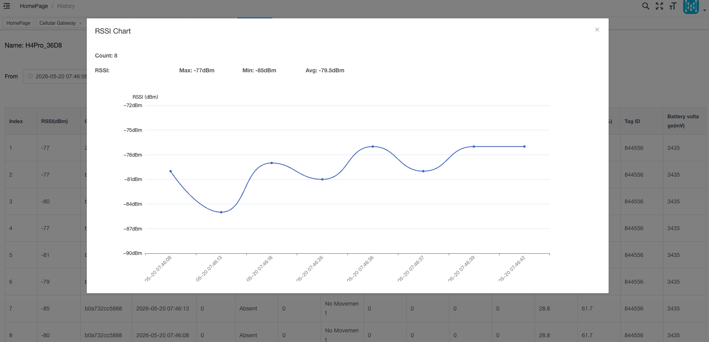Toggle fullscreen mode icon
The height and width of the screenshot is (342, 709).
[659, 6]
